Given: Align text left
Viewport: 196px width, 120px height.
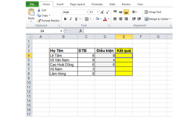Looking at the screenshot, I should pos(115,19).
